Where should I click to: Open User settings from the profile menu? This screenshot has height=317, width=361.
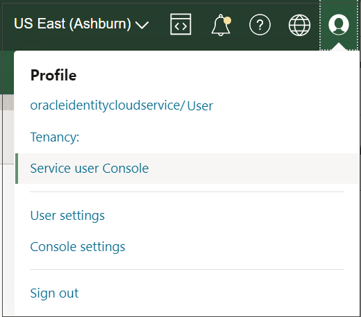(67, 216)
